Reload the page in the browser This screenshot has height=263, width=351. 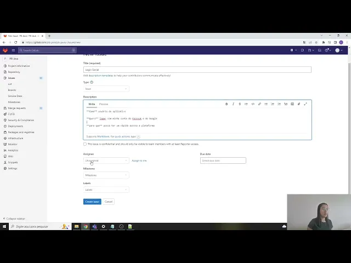(x=16, y=42)
